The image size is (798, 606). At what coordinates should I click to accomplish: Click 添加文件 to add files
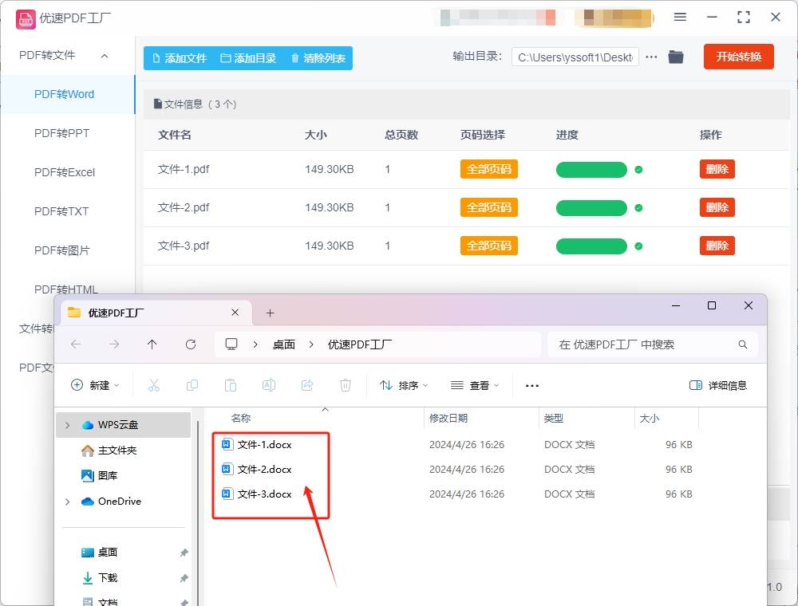coord(180,58)
